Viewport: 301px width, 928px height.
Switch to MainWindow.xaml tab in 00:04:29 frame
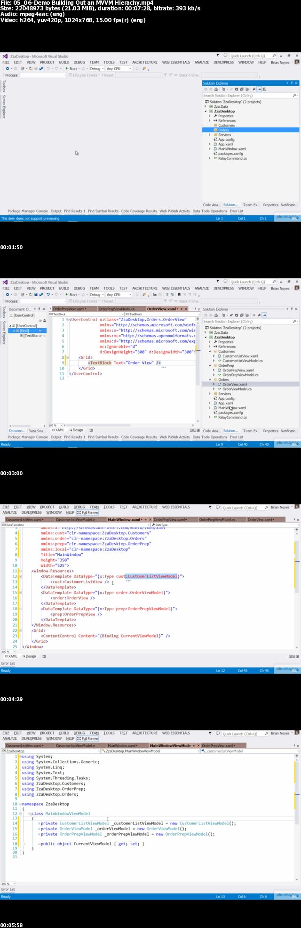point(124,520)
